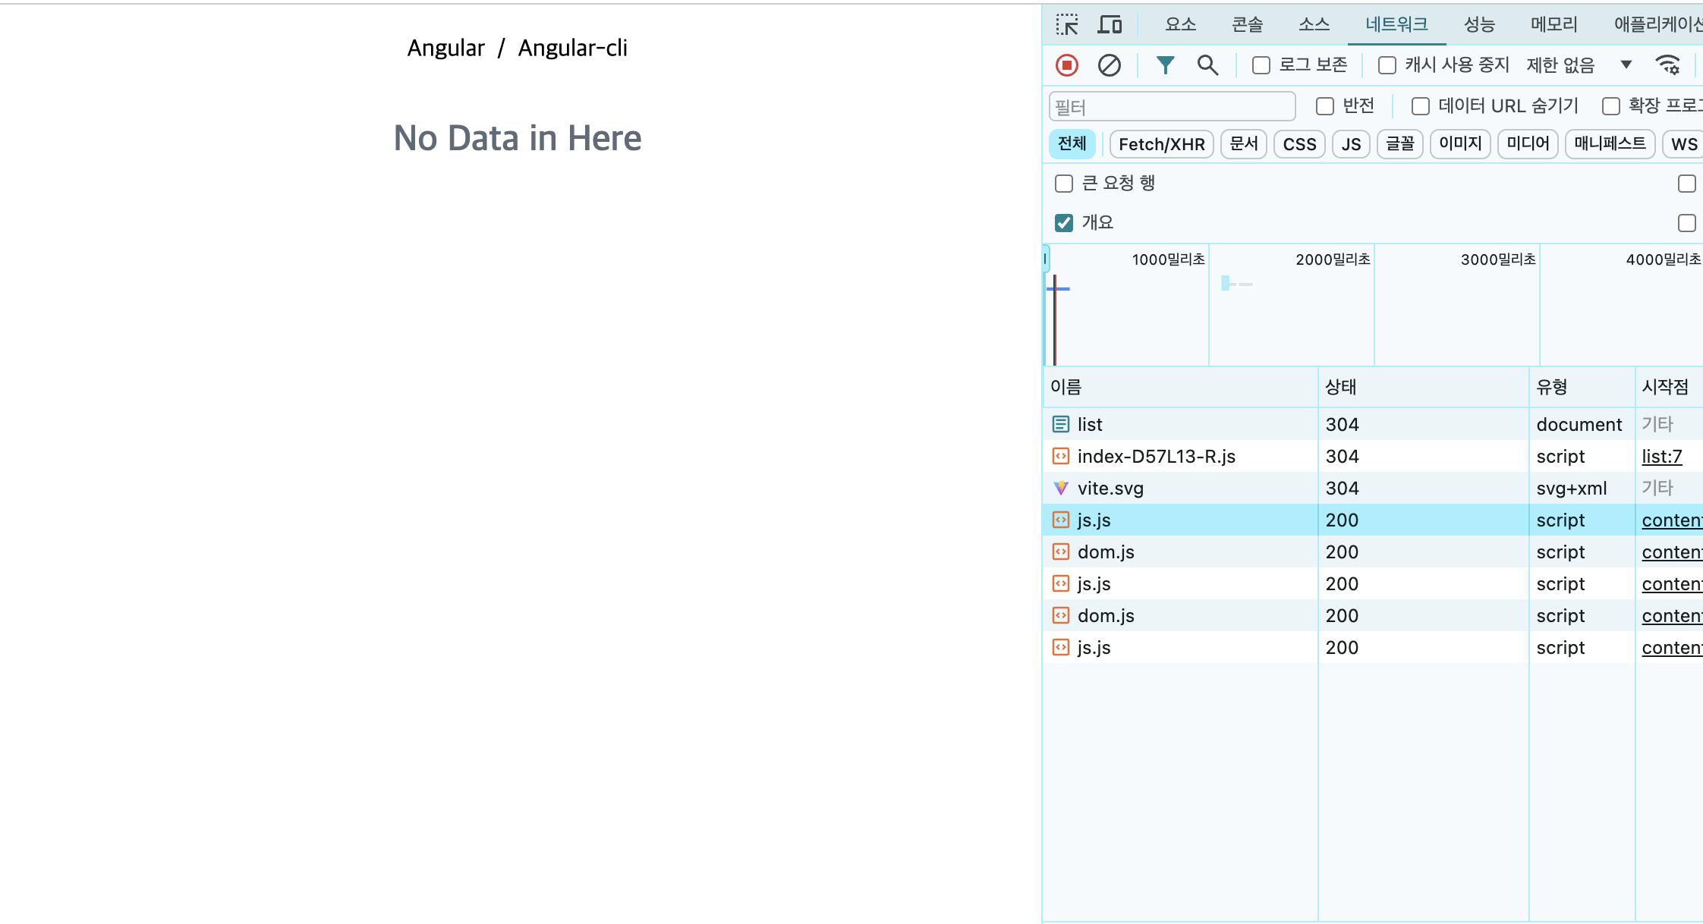
Task: Uncheck the 개요 checkbox
Action: [1064, 222]
